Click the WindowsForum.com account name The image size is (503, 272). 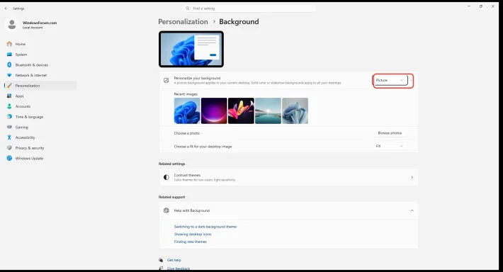click(x=40, y=23)
